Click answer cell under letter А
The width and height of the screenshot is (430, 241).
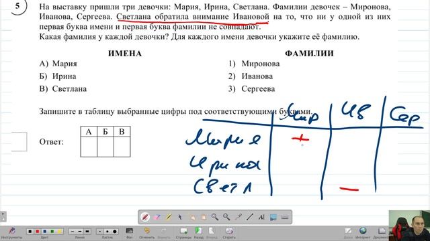[x=89, y=147]
